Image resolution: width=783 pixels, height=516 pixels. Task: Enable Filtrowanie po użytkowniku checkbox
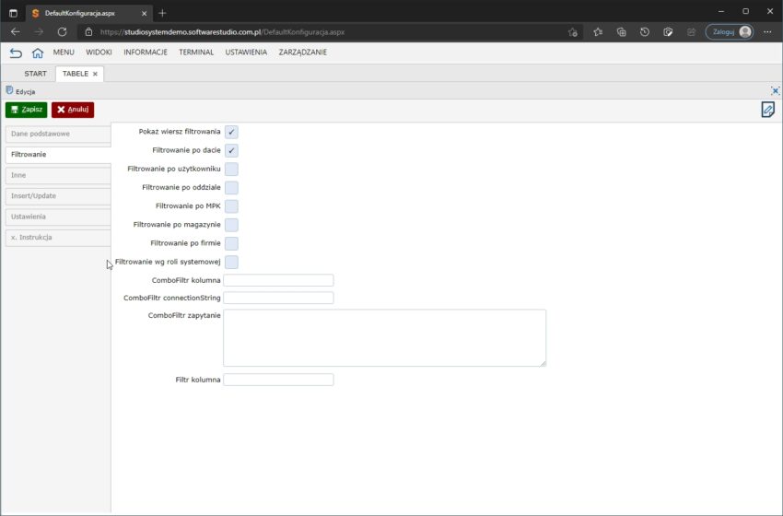coord(231,170)
